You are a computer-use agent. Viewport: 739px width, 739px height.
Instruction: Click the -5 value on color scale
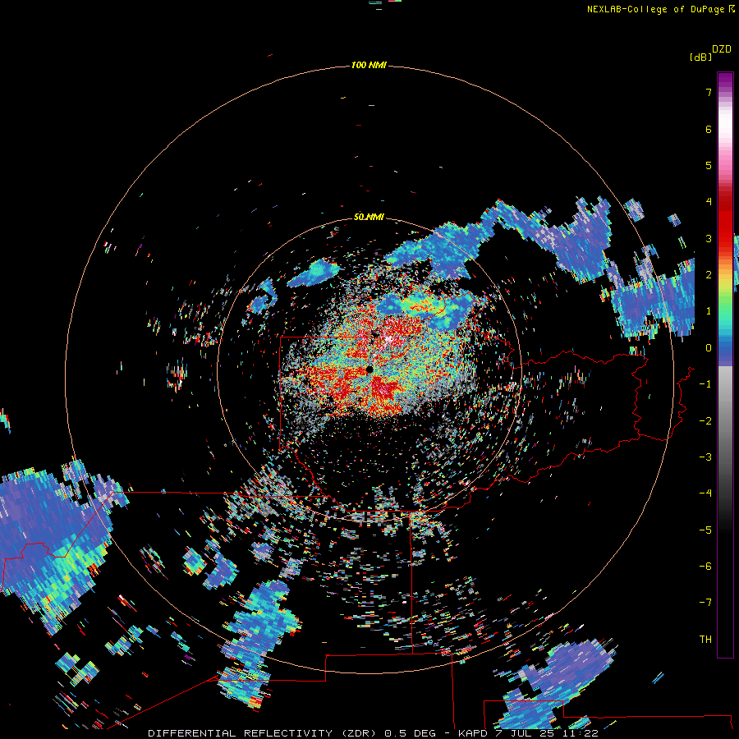point(705,530)
